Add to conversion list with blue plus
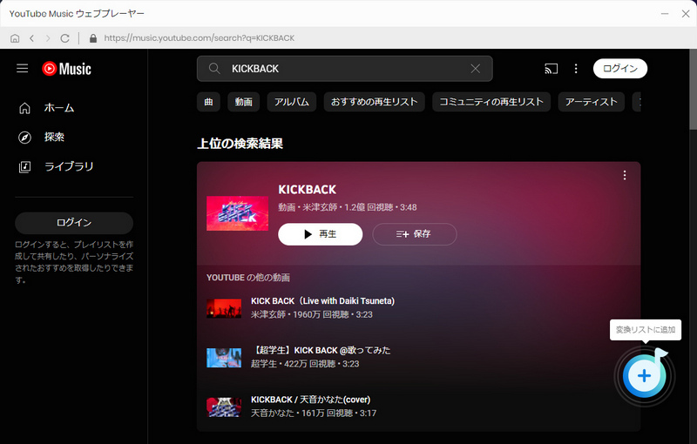 pos(644,375)
